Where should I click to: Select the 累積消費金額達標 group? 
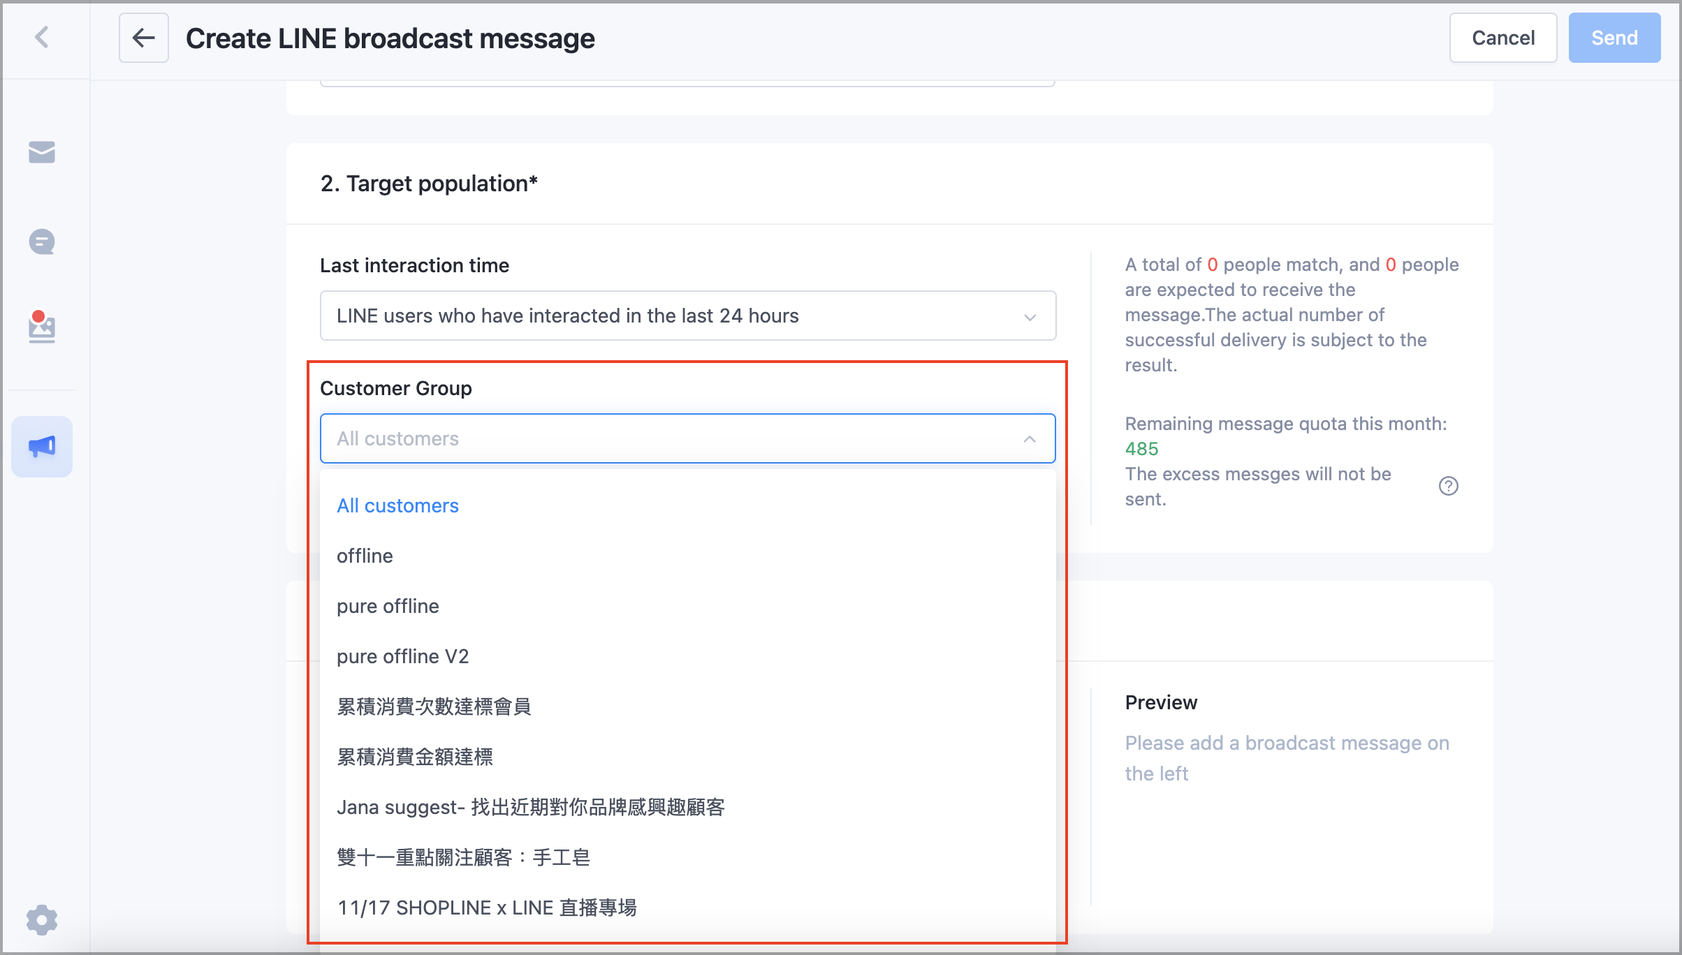(x=688, y=757)
